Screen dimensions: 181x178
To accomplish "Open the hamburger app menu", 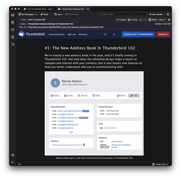I will pyautogui.click(x=168, y=14).
